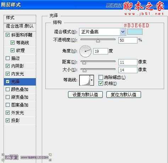Select the 样式 list header

(x=20, y=19)
